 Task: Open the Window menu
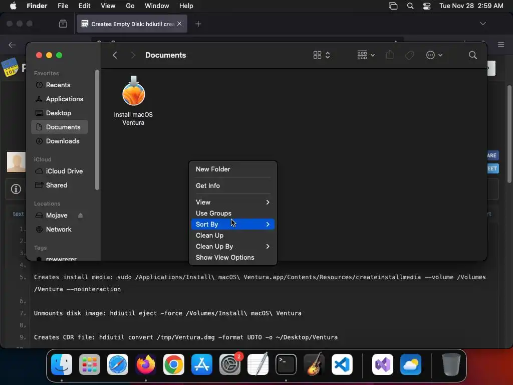click(157, 6)
